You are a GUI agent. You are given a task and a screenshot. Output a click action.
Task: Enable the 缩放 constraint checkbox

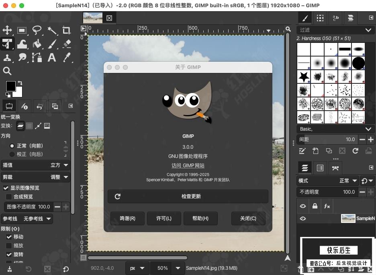[9, 246]
